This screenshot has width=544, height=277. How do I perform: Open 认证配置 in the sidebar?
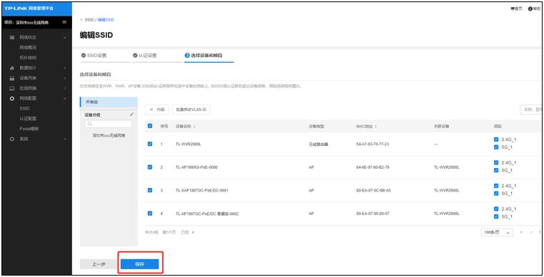pos(28,118)
